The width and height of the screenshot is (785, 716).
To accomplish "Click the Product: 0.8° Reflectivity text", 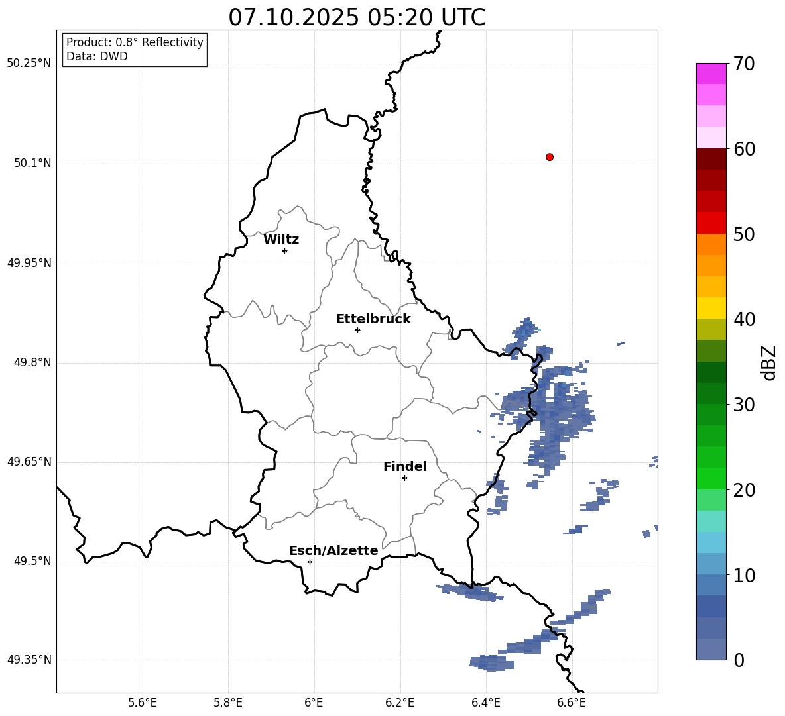I will point(135,42).
